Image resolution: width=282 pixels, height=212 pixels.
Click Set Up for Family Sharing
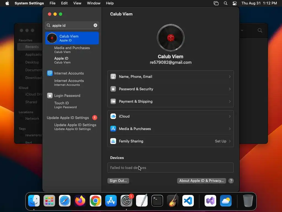tap(221, 141)
